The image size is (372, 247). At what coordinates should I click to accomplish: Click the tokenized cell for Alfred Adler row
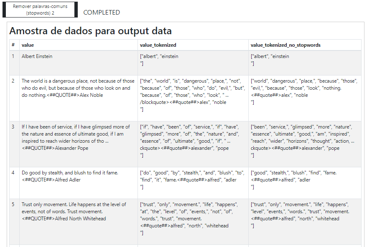coord(193,183)
